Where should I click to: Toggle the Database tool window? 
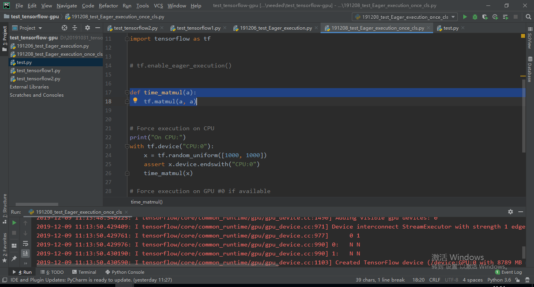pyautogui.click(x=530, y=69)
